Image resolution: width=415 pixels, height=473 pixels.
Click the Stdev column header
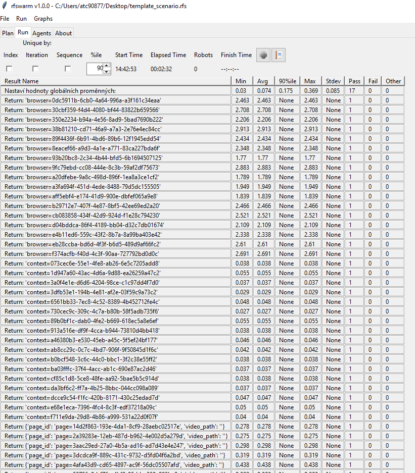click(x=334, y=81)
